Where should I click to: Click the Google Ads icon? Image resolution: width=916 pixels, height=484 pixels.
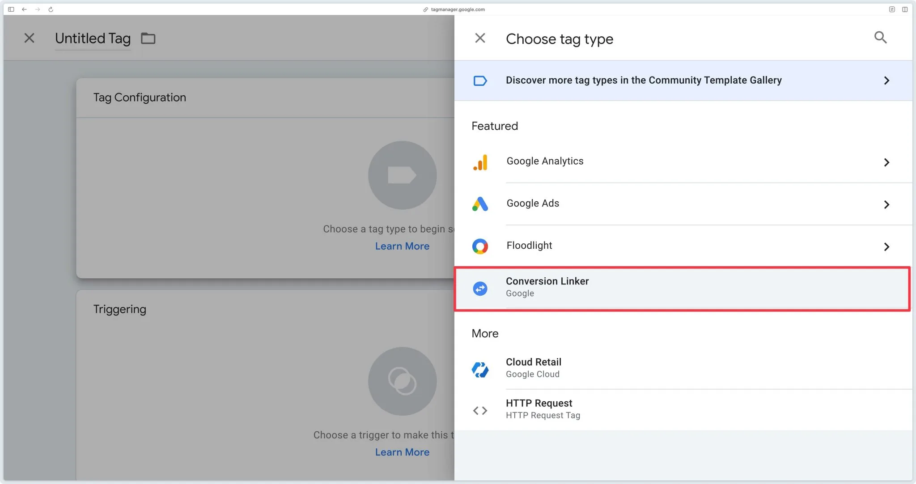[480, 204]
